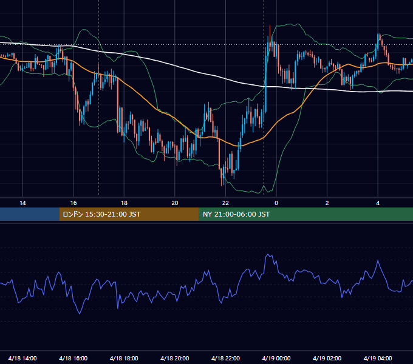This screenshot has height=364, width=413.
Task: Click hour label 14 on price chart axis
Action: pyautogui.click(x=22, y=203)
